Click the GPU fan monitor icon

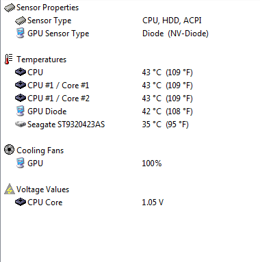[x=21, y=163]
